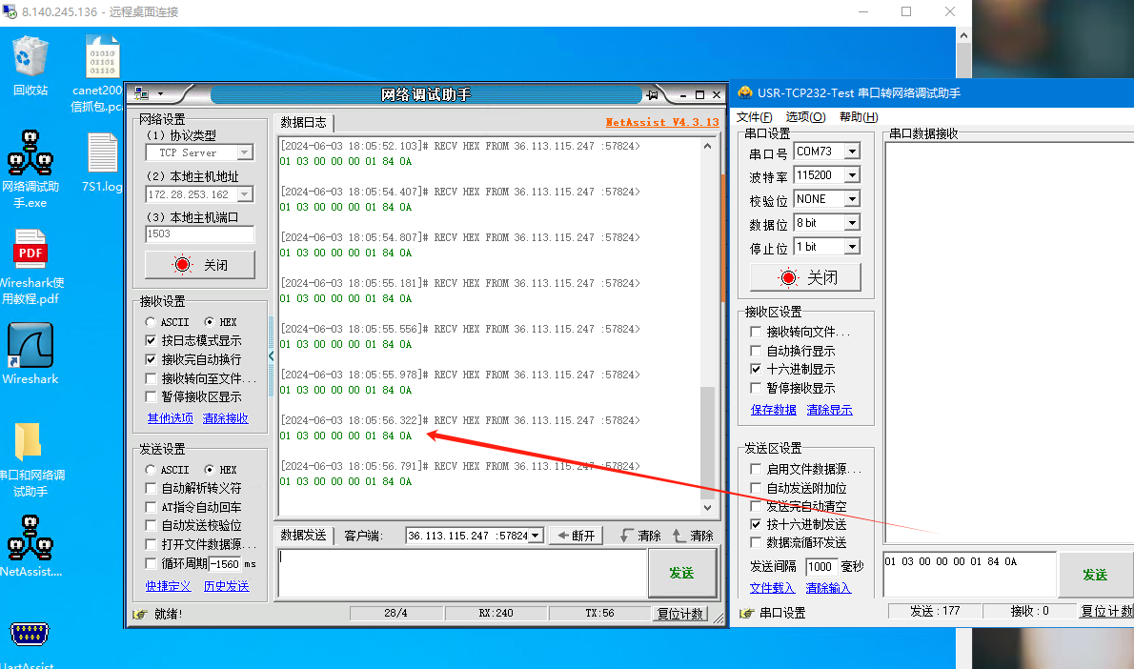1134x669 pixels.
Task: Open the 停止位 1 bit dropdown
Action: [x=853, y=247]
